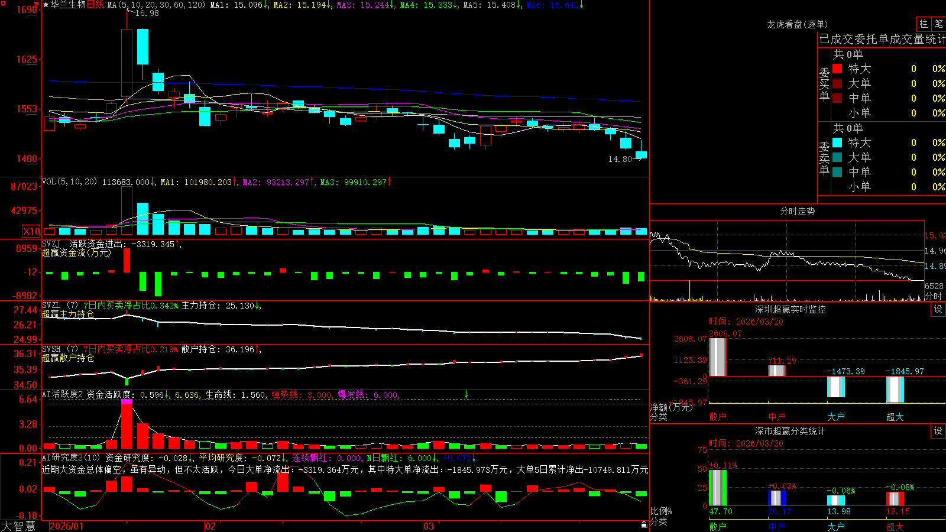Select the 2026/01 date marker on timeline
This screenshot has height=532, width=946.
[x=67, y=526]
